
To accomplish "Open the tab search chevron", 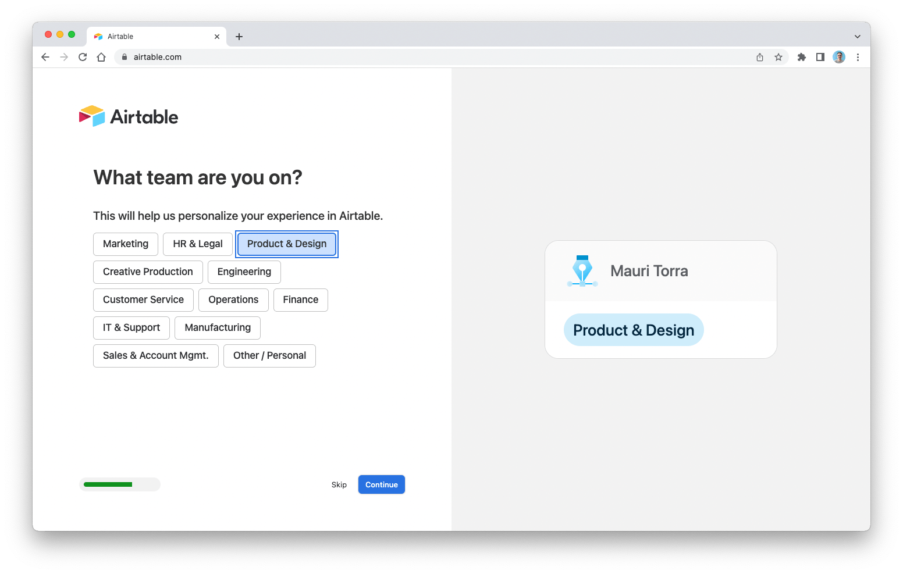I will pos(857,36).
